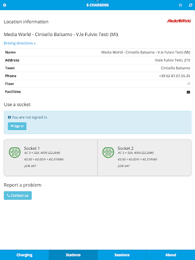
Task: Click the Viale Fulvio Testi address value
Action: click(x=173, y=60)
